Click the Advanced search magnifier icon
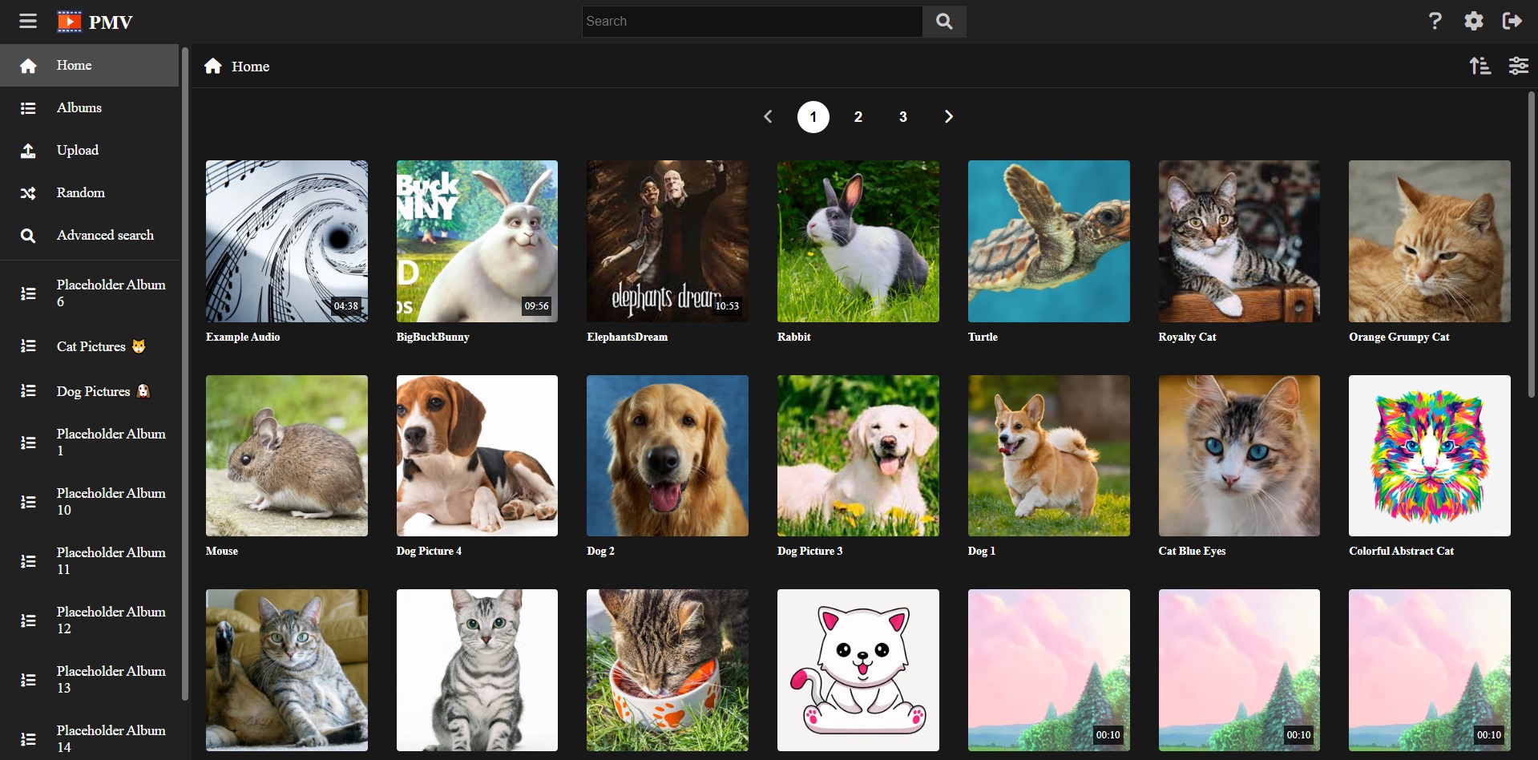The height and width of the screenshot is (760, 1538). tap(28, 236)
